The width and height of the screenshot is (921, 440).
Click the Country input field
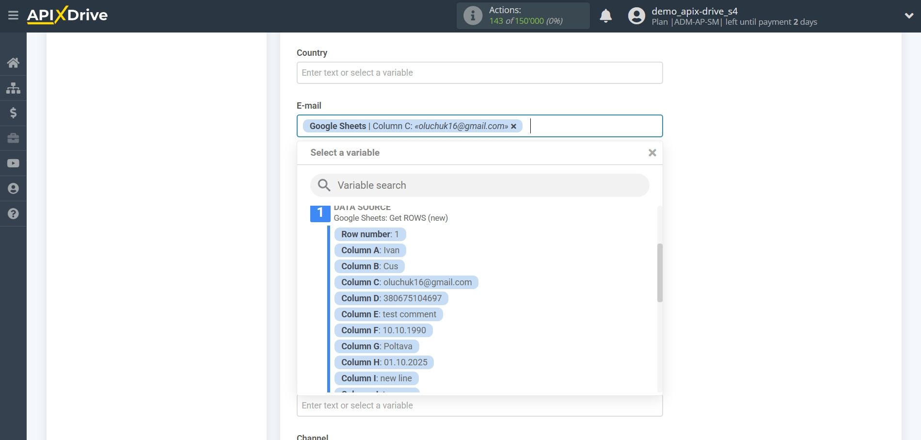click(479, 73)
